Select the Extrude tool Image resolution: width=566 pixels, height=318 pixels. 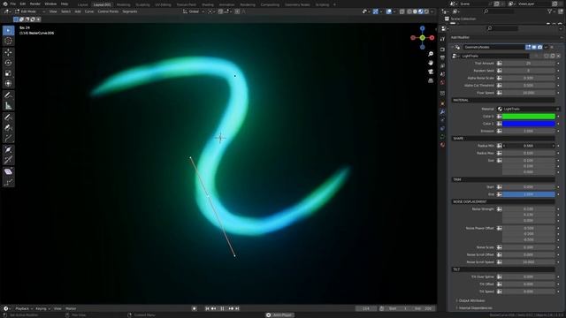[8, 138]
